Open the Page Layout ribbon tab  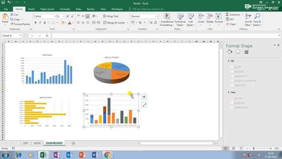point(47,9)
